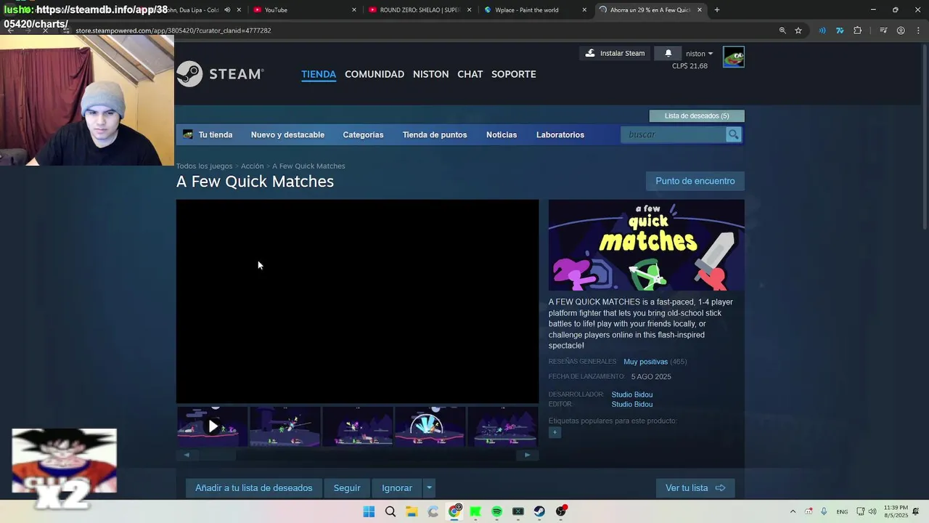Play the first trailer thumbnail

pos(213,426)
